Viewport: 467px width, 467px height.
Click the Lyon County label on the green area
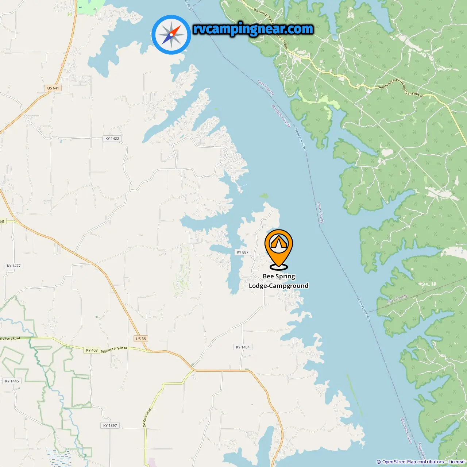click(x=397, y=298)
